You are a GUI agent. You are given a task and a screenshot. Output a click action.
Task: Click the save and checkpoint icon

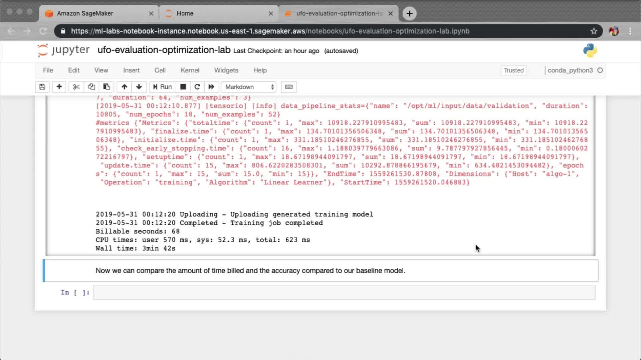[42, 87]
